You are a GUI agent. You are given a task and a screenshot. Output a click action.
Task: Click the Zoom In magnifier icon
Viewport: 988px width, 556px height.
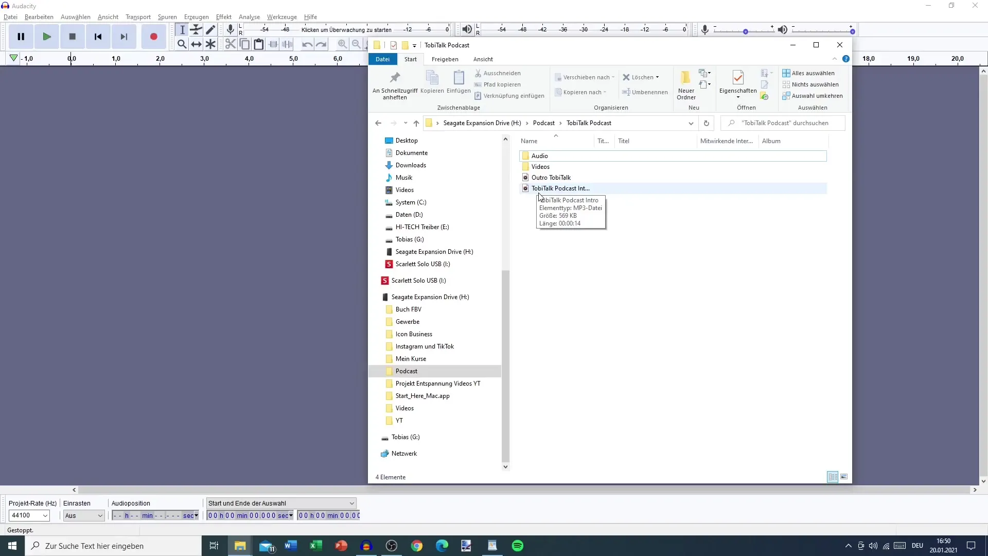(x=342, y=44)
